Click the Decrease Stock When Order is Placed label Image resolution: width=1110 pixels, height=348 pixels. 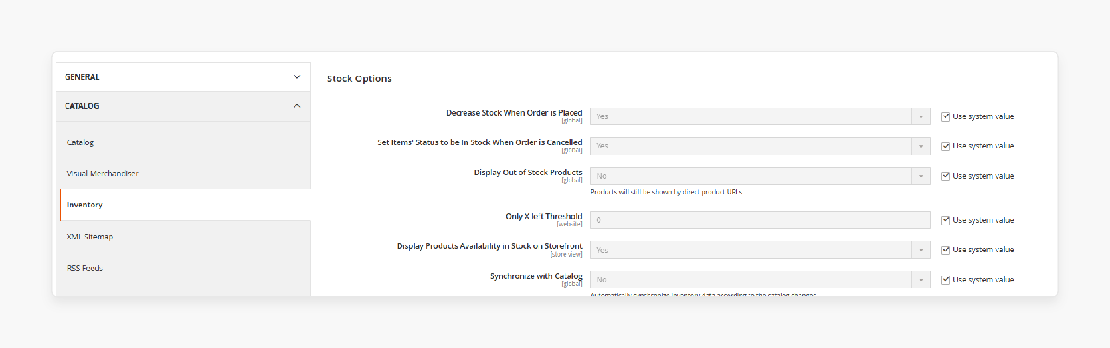coord(514,113)
